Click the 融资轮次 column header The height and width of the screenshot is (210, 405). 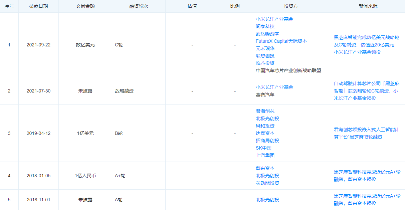pyautogui.click(x=139, y=6)
